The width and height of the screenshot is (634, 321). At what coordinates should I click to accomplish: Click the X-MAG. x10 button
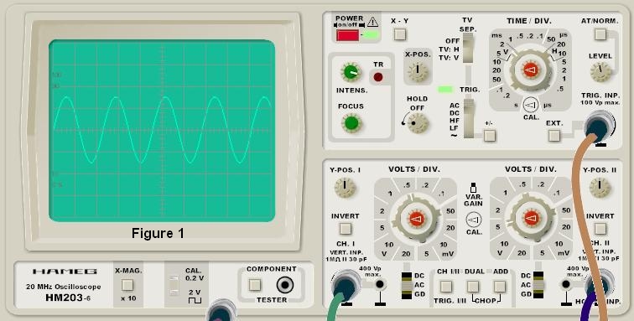127,285
